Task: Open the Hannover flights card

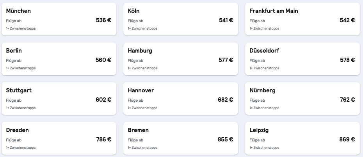Action: click(180, 99)
